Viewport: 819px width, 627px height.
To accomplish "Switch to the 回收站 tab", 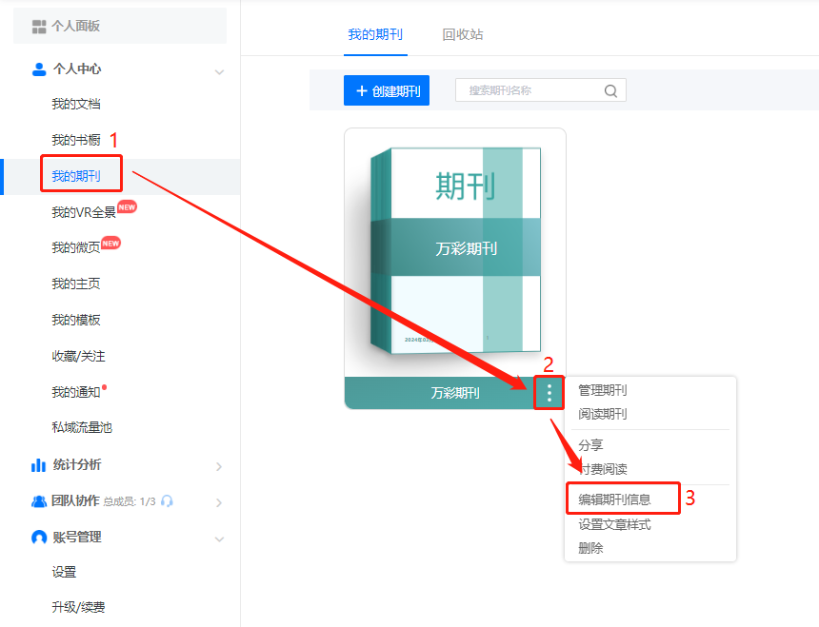I will pyautogui.click(x=462, y=34).
